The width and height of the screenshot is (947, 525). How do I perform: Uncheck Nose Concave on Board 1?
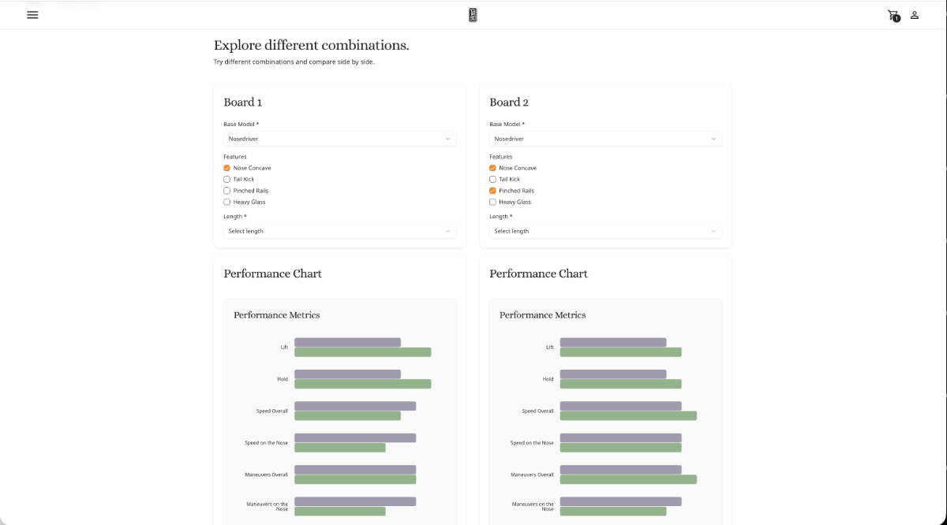point(226,168)
